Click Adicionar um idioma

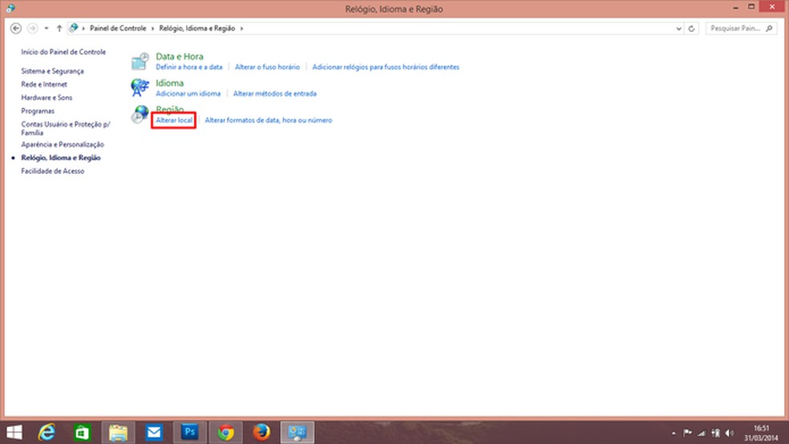188,94
